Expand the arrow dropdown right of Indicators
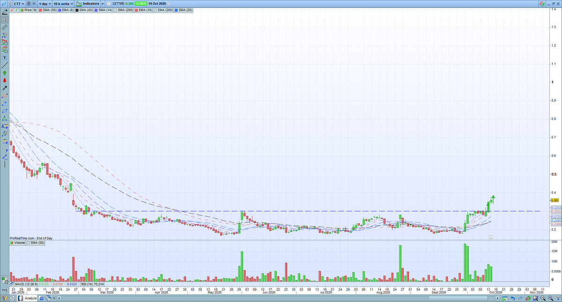The width and height of the screenshot is (562, 302). [103, 4]
